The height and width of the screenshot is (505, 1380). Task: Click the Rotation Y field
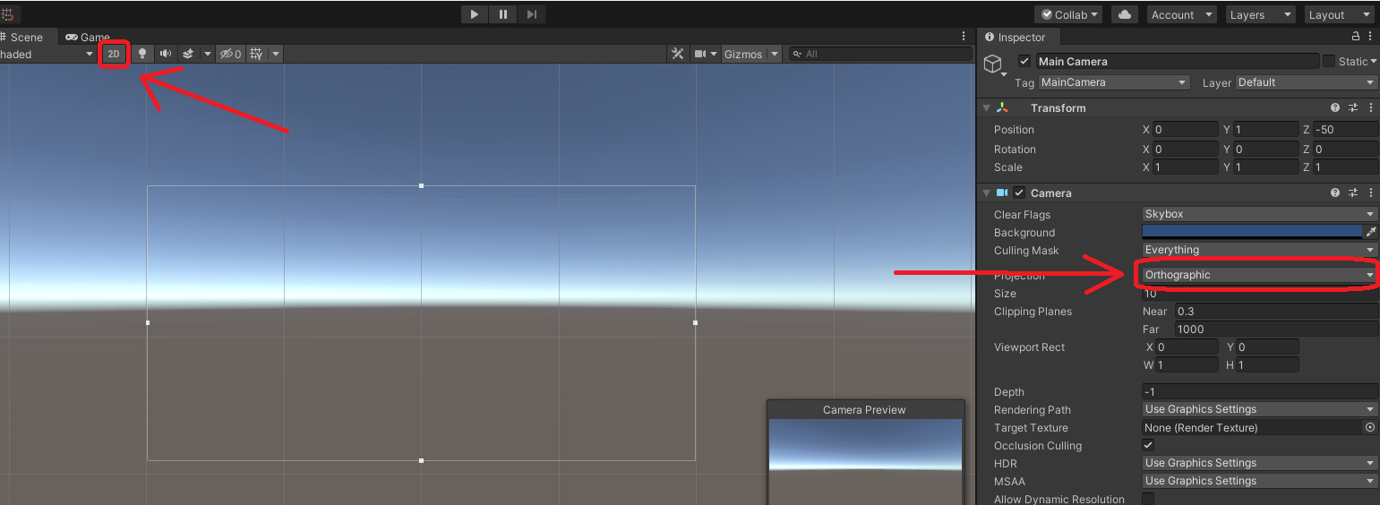[x=1265, y=150]
